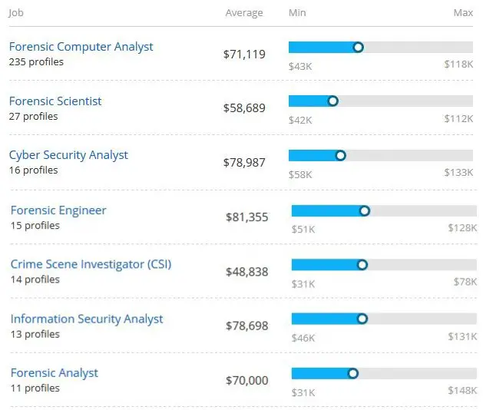Click Forensic Analyst salary range marker
This screenshot has height=410, width=483.
pyautogui.click(x=353, y=374)
